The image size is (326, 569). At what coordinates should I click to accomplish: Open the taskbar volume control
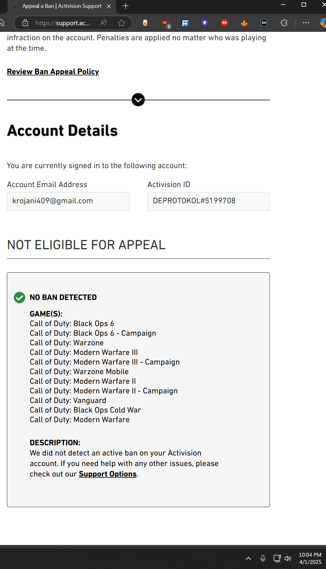coord(288,558)
